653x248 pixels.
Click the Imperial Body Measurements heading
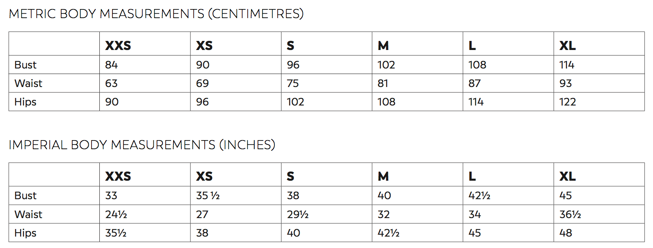[142, 145]
